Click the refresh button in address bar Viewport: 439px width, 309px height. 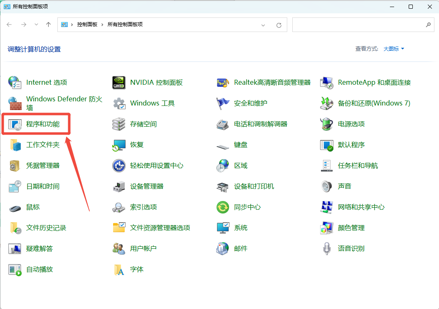[x=279, y=25]
